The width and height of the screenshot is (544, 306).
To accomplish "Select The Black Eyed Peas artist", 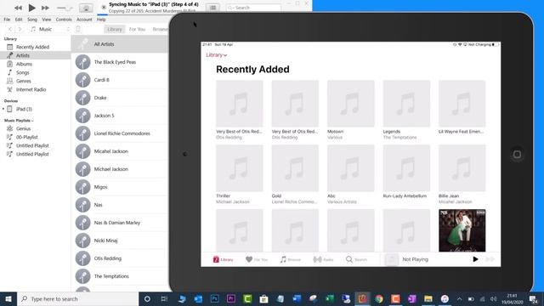I will coord(120,62).
